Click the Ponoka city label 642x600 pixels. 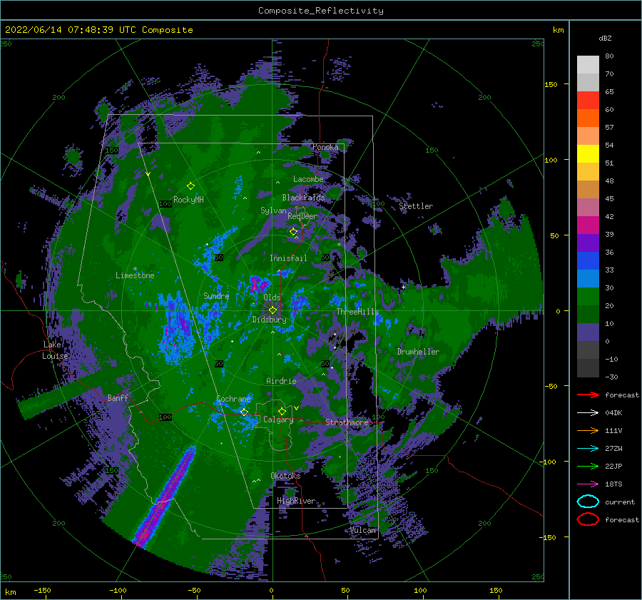[x=325, y=147]
